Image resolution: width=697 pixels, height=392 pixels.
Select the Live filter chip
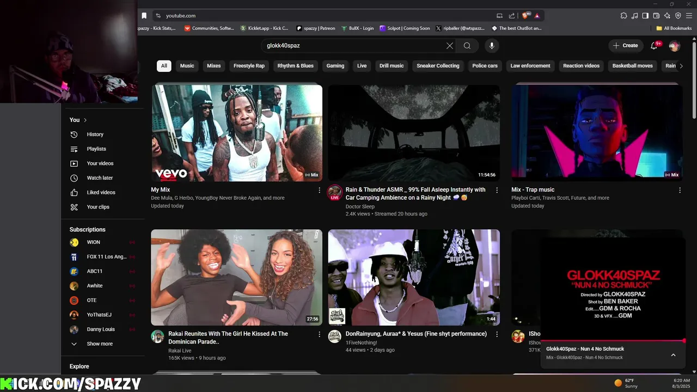[362, 66]
